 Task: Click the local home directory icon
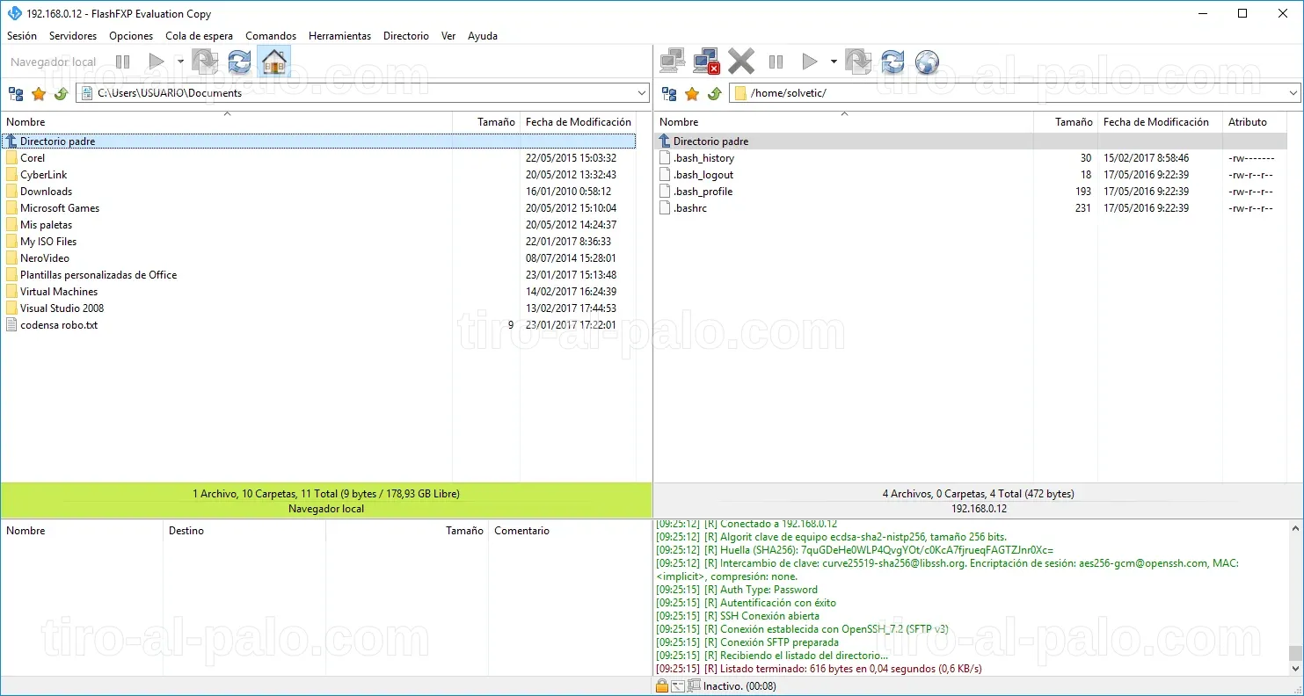[274, 62]
